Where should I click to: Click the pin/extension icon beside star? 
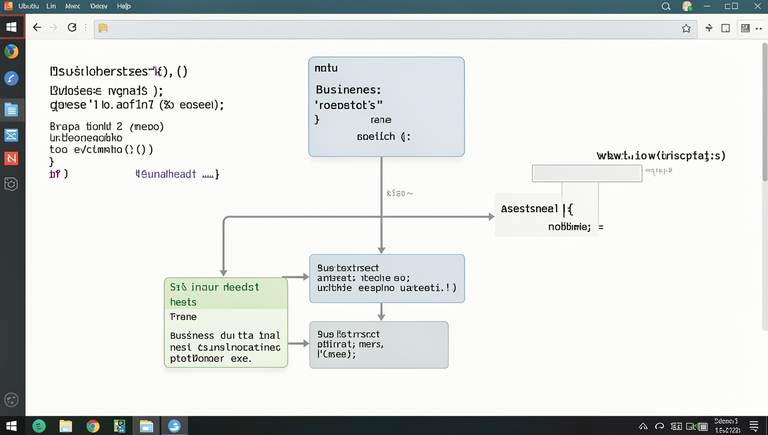(x=709, y=28)
